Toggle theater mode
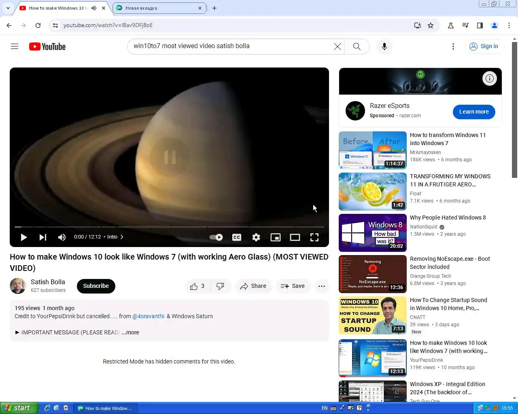The image size is (518, 414). [295, 237]
